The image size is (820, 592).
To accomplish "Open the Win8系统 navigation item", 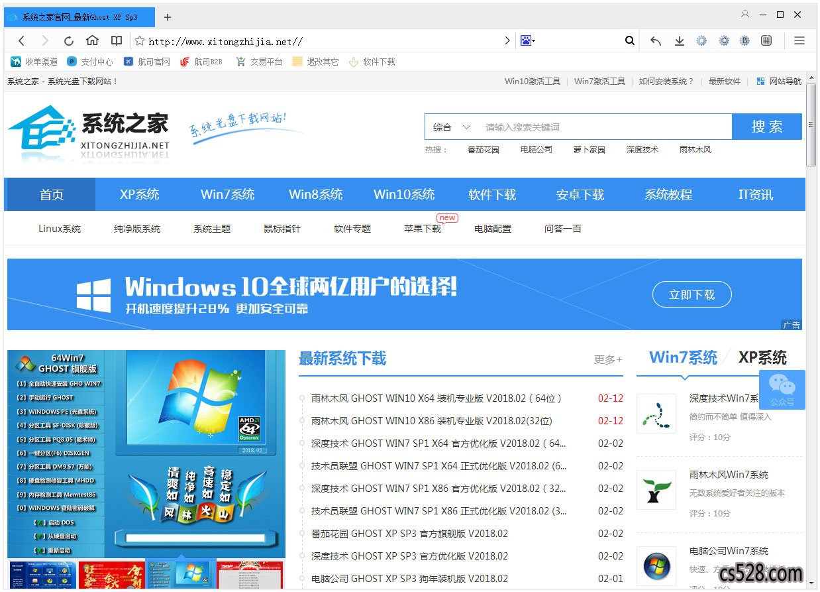I will click(x=316, y=195).
